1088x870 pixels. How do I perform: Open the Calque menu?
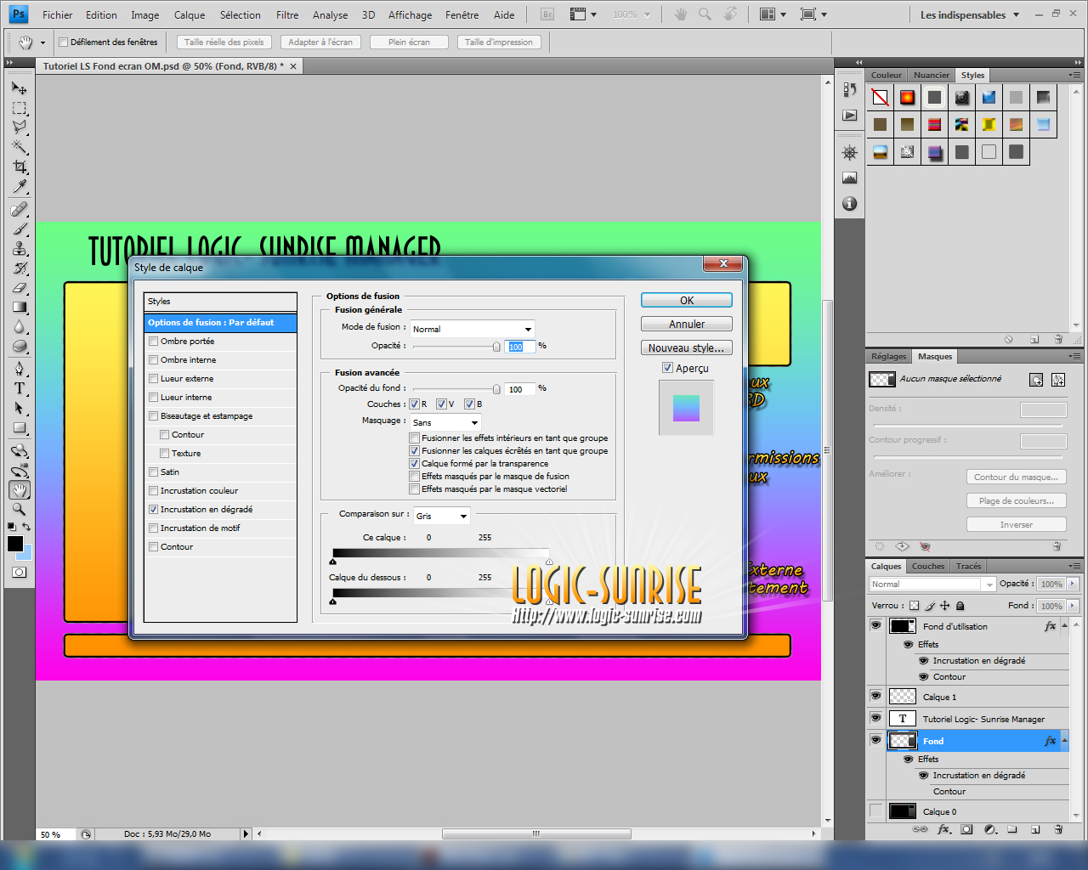[190, 15]
